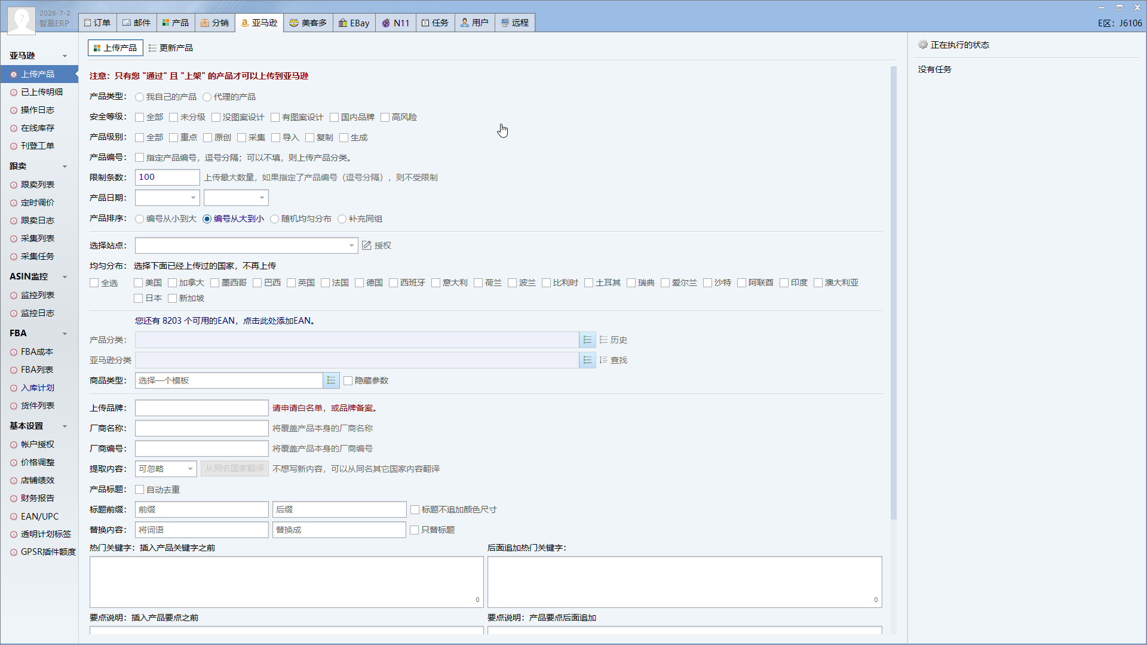The image size is (1147, 645).
Task: Open 价格调整 in sidebar
Action: pos(38,462)
